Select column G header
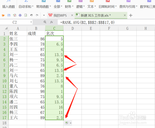The image size is (155, 128). [127, 28]
